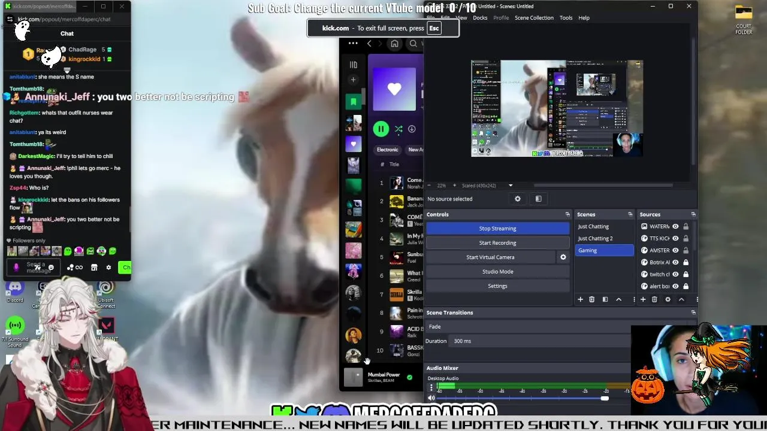This screenshot has height=431, width=767.
Task: Open OBS Settings button
Action: pos(497,286)
